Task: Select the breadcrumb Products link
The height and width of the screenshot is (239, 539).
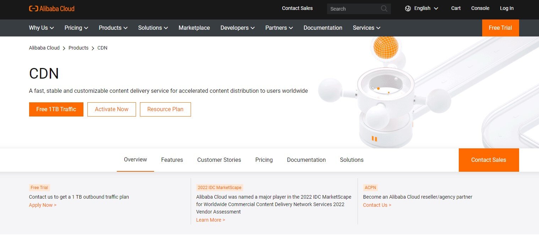Action: (78, 48)
